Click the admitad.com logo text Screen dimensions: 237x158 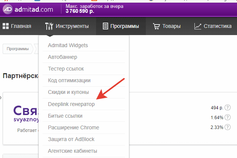[34, 9]
